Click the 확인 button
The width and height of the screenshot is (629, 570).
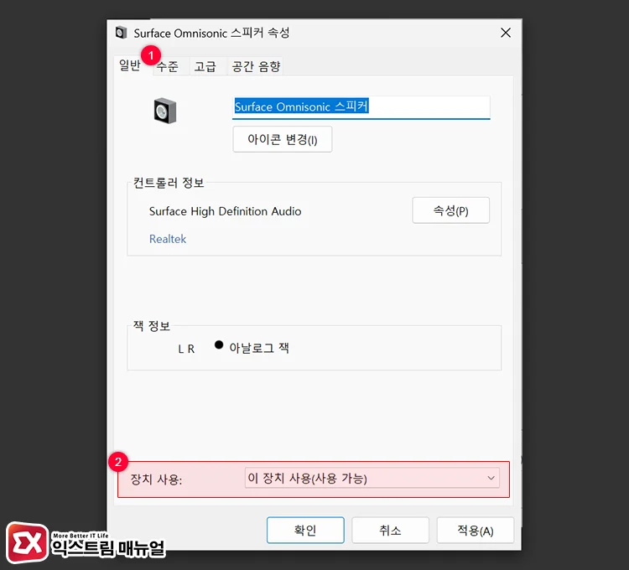pos(305,531)
